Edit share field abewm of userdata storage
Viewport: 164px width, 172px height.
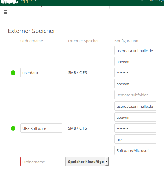(x=135, y=84)
